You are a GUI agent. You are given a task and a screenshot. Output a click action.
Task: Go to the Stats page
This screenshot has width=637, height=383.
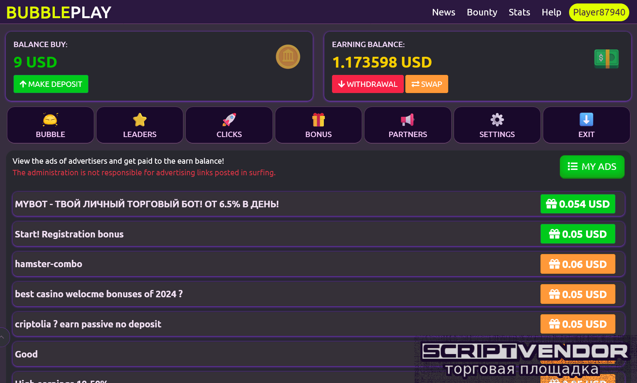tap(519, 12)
